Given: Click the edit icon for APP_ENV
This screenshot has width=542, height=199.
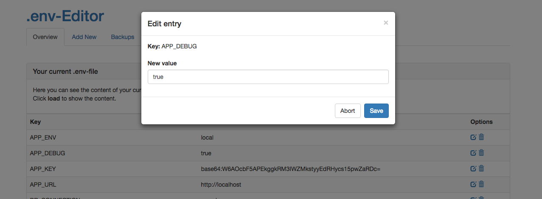Looking at the screenshot, I should click(x=473, y=137).
